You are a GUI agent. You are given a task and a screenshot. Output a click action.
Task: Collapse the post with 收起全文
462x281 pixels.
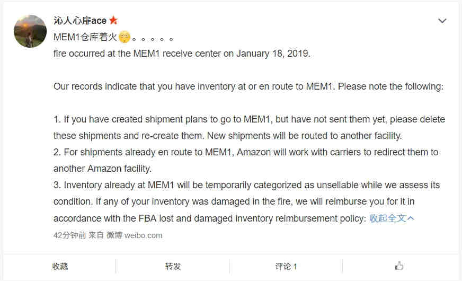click(387, 218)
